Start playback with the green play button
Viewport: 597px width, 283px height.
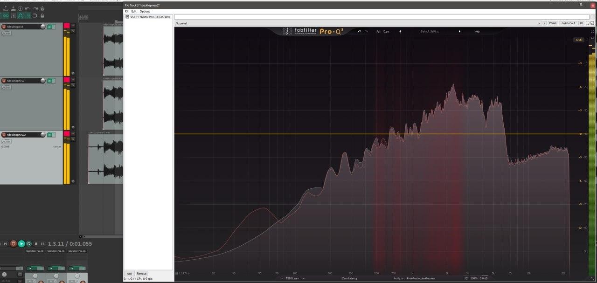pyautogui.click(x=21, y=244)
